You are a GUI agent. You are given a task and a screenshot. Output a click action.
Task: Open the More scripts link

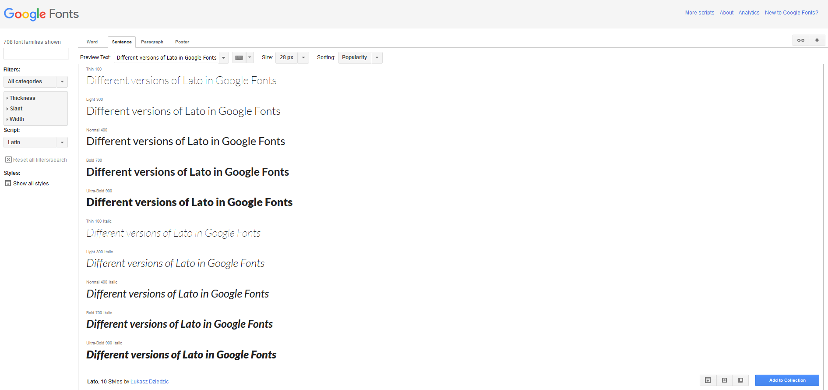click(x=700, y=13)
